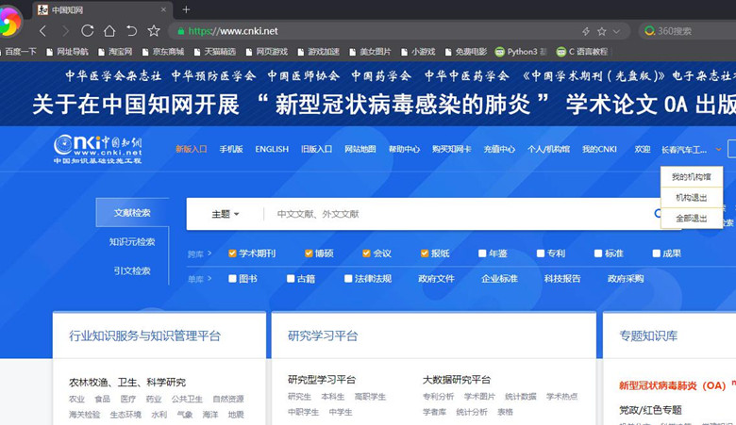736x425 pixels.
Task: Uncheck the 报纸 checkbox
Action: coord(425,253)
